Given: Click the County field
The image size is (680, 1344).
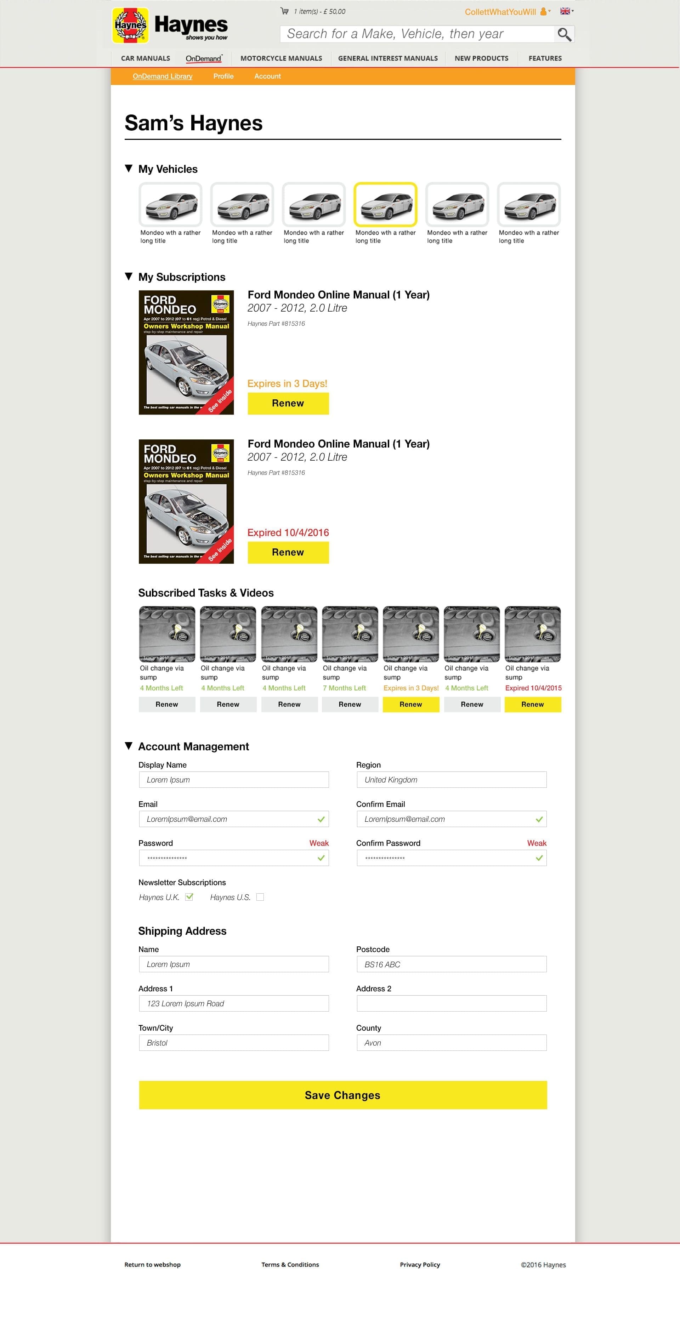Looking at the screenshot, I should click(x=452, y=1042).
